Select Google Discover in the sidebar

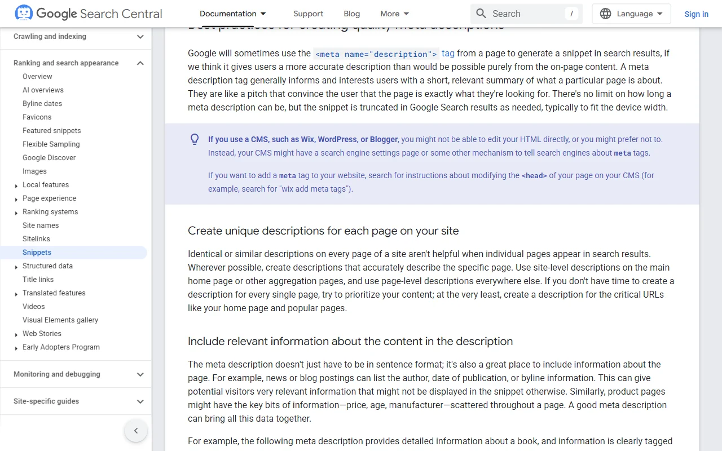click(x=49, y=158)
